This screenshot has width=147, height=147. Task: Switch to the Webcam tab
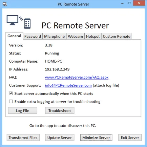(x=75, y=36)
